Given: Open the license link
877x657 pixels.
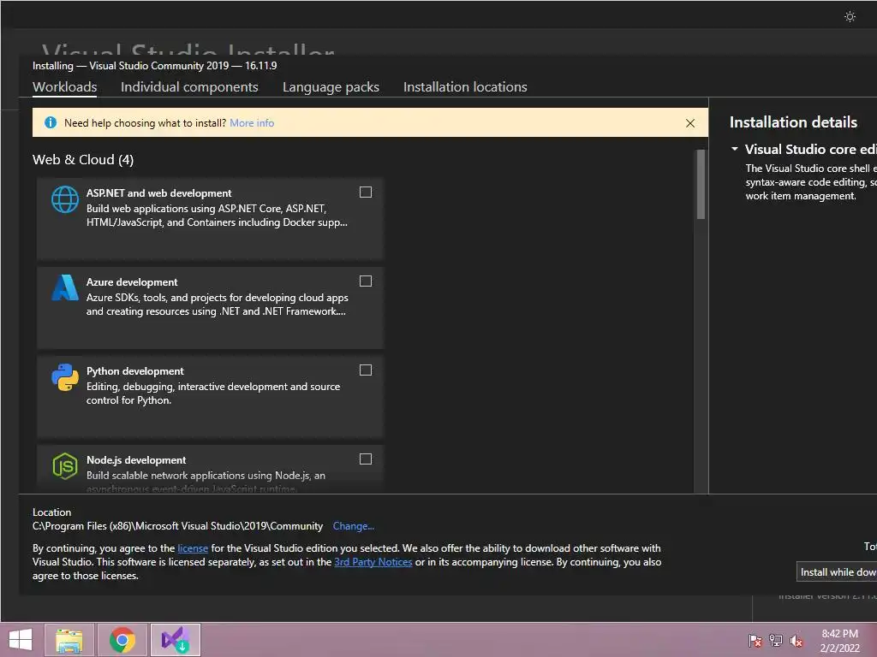Looking at the screenshot, I should tap(193, 548).
